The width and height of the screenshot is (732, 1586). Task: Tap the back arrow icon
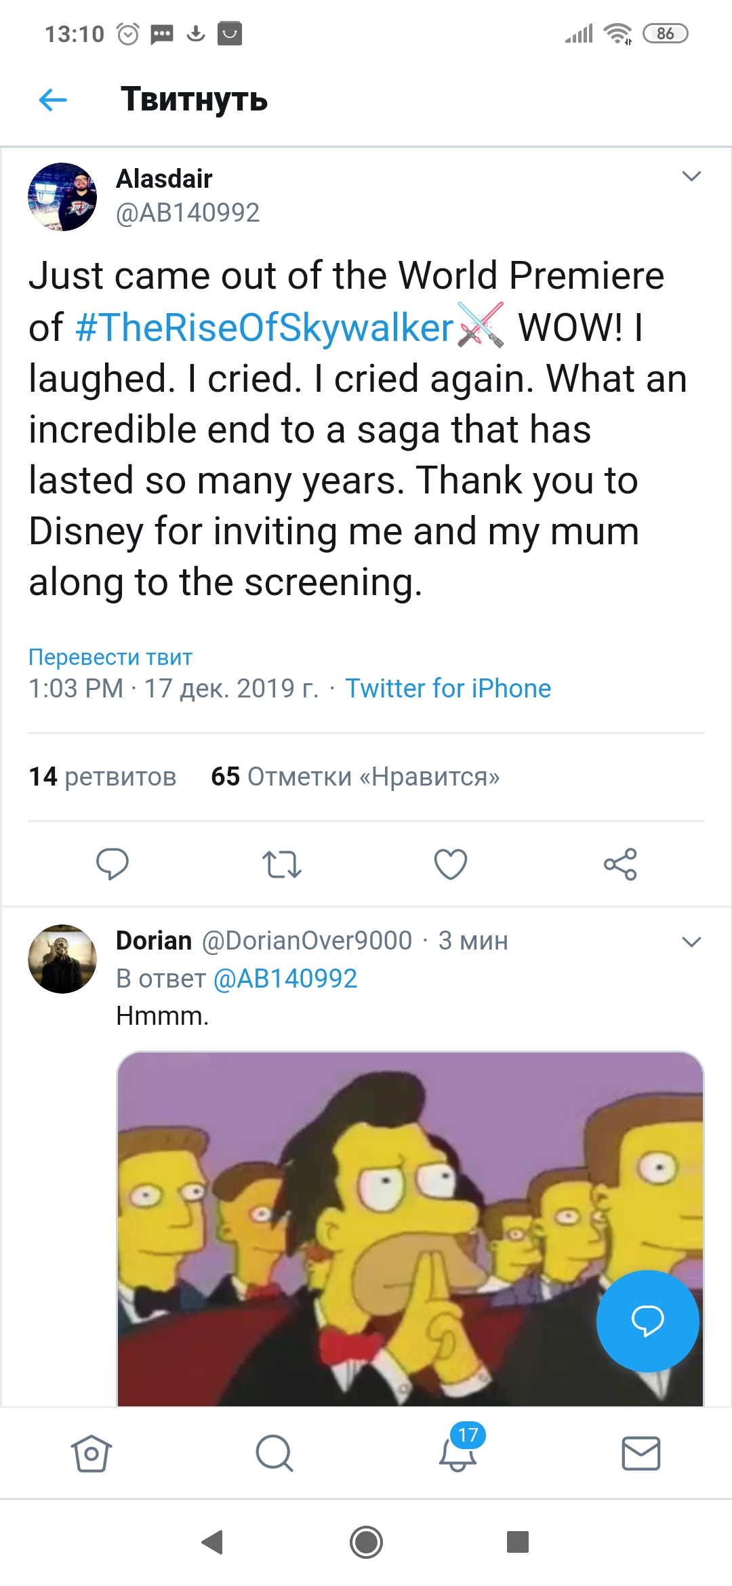(53, 100)
